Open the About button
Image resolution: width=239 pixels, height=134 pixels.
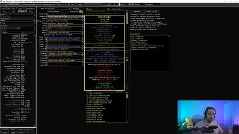(13, 133)
